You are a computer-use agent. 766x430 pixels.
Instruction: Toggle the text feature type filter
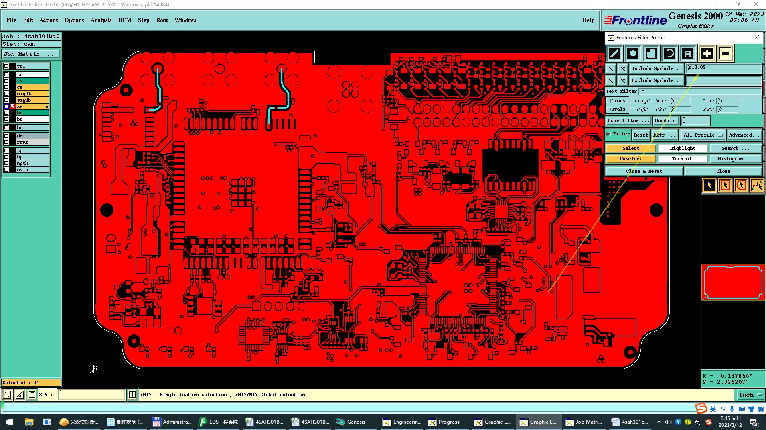688,53
